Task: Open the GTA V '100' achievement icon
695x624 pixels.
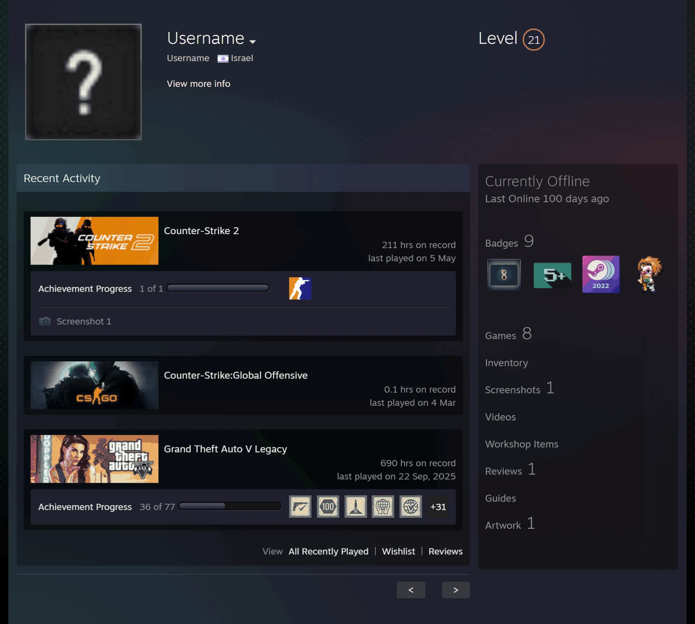Action: [328, 506]
